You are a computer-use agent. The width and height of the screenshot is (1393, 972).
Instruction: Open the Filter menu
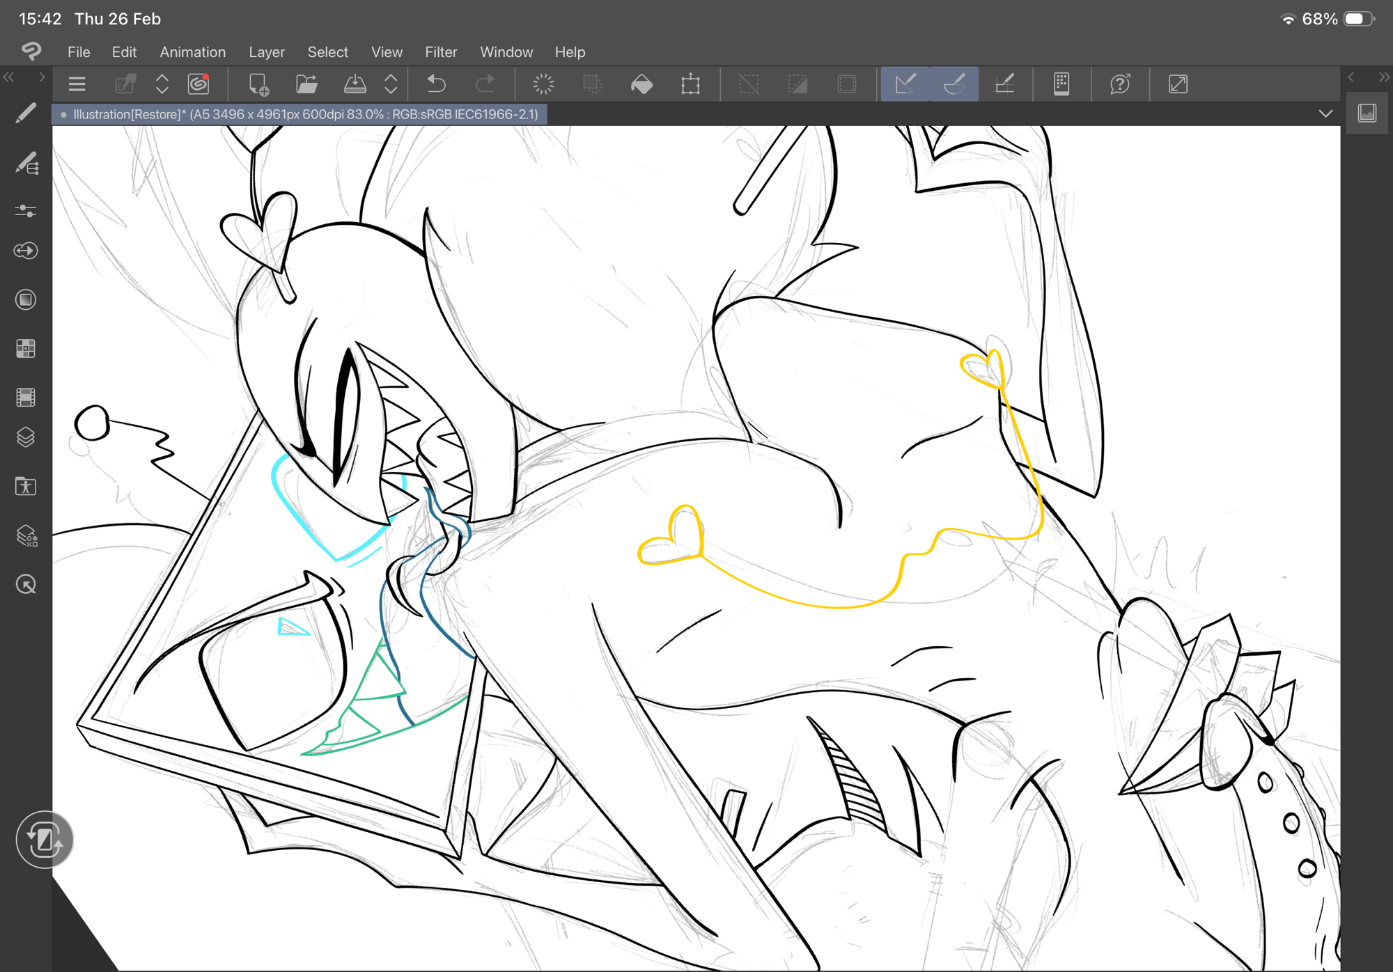pyautogui.click(x=441, y=52)
